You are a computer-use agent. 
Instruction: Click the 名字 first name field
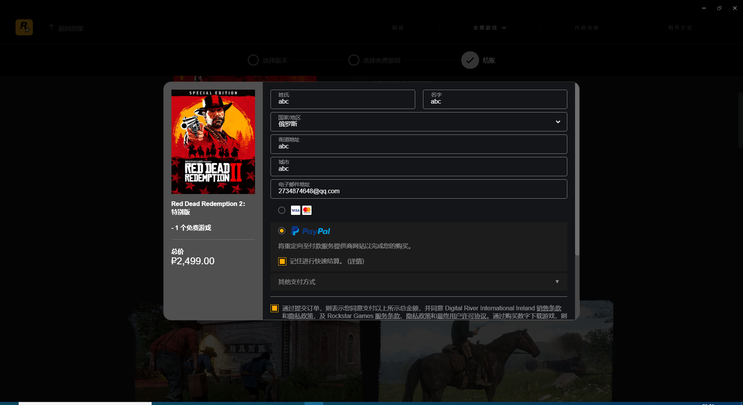[495, 99]
